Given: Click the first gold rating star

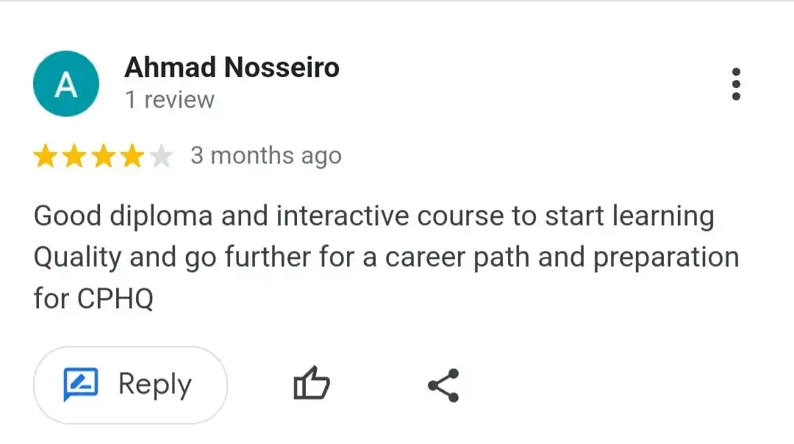Looking at the screenshot, I should coord(46,156).
